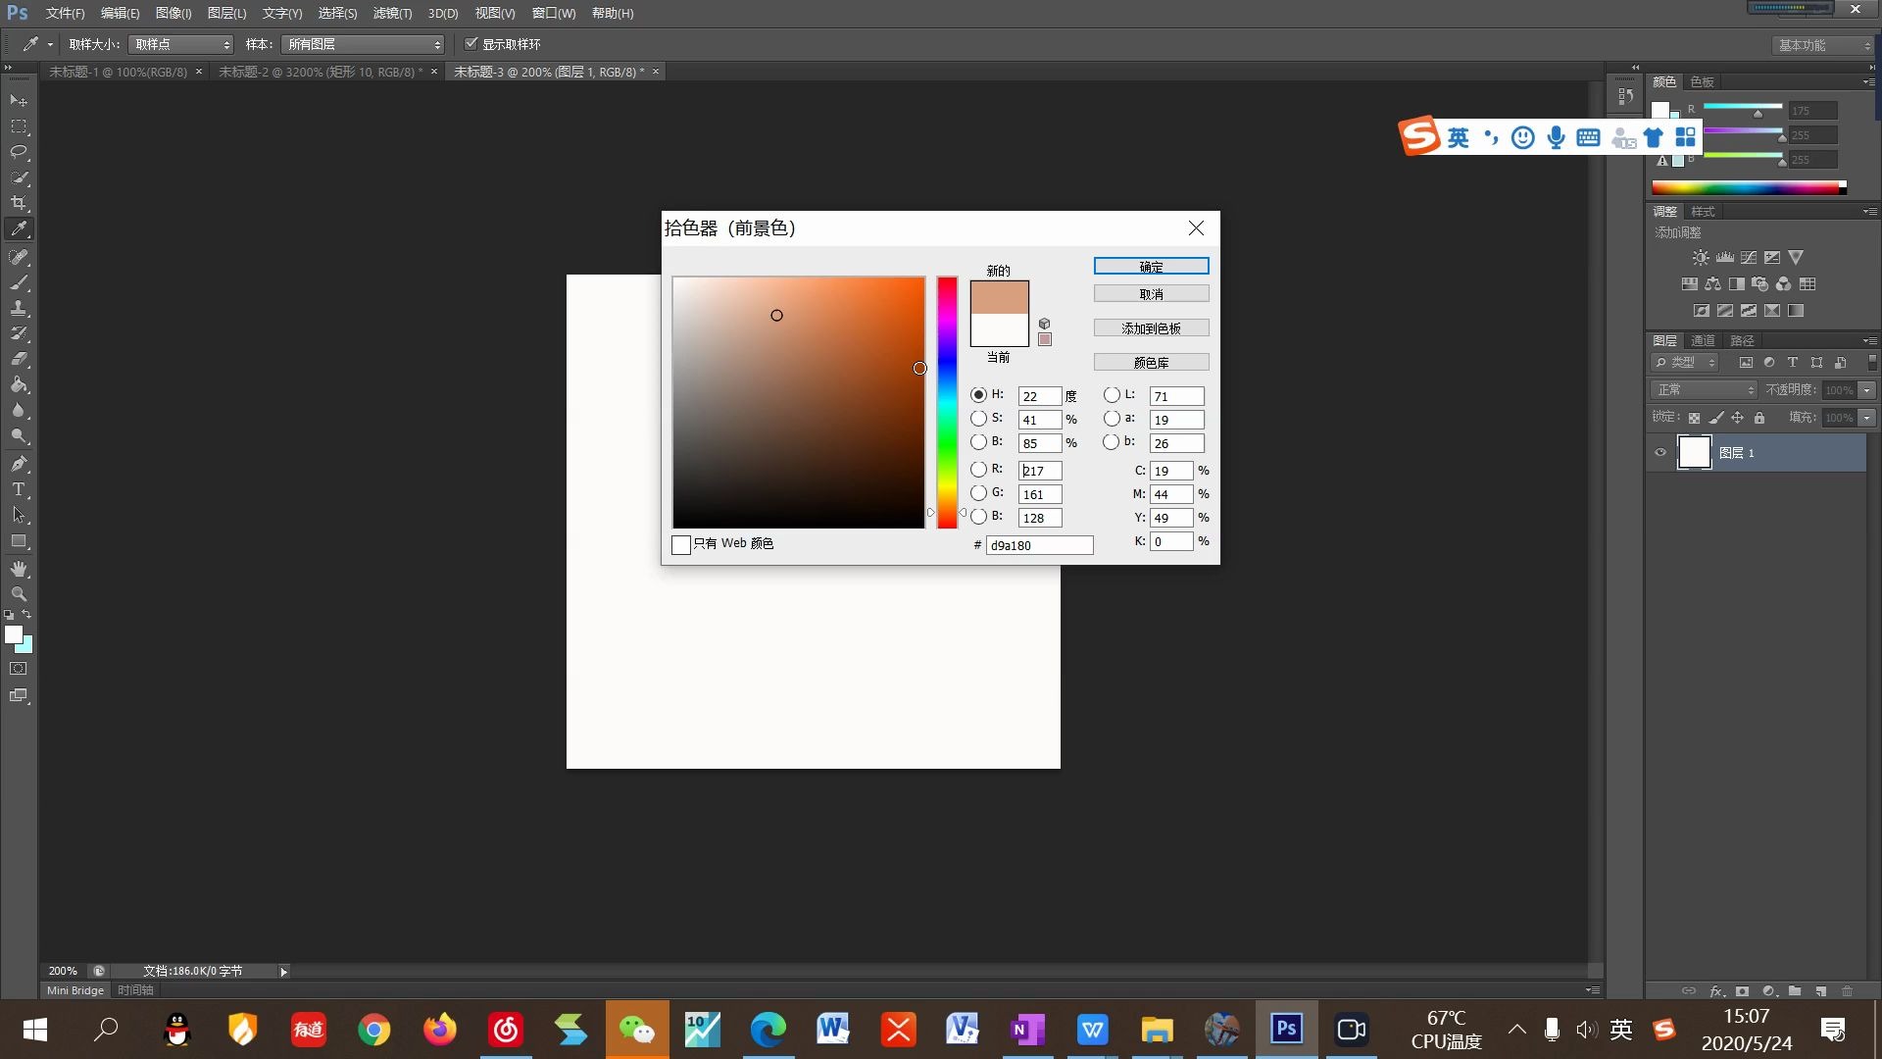Select the Eyedropper/Color Sampler tool
Screen dimensions: 1882x1059
[x=18, y=228]
